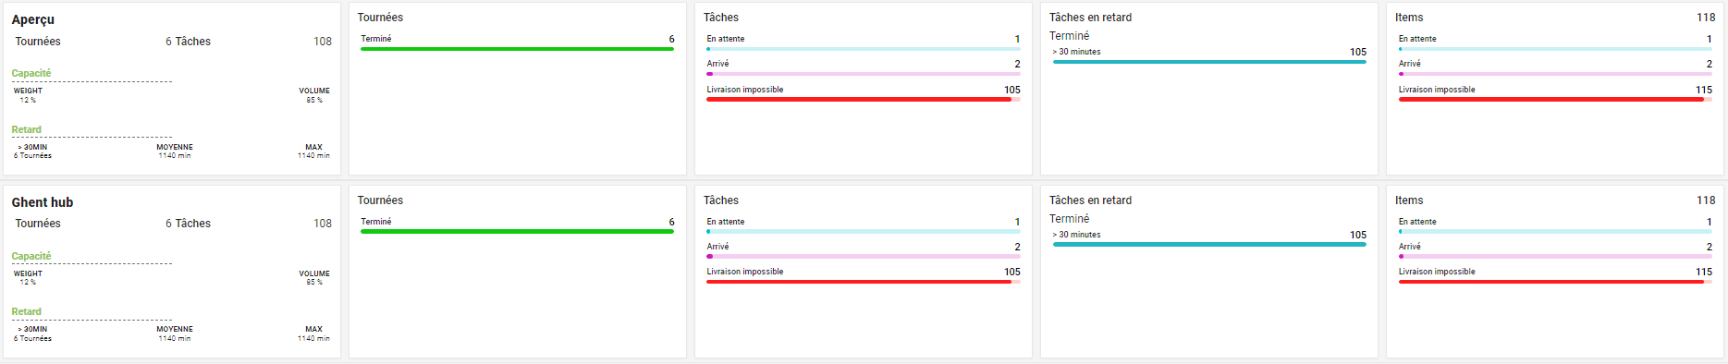
Task: Click green Terminé bar in Ghent hub Tournées card
Action: (517, 232)
